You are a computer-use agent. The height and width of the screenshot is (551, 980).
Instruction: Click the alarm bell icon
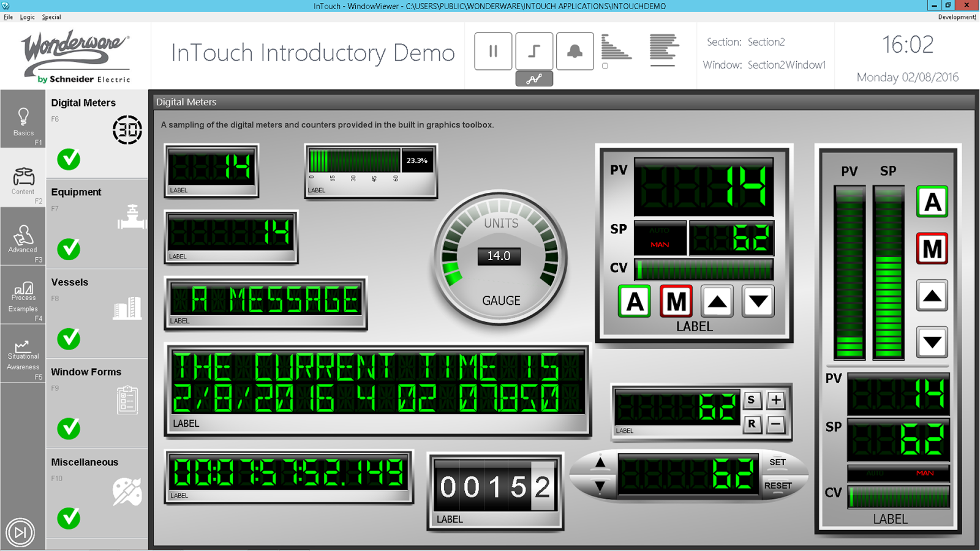tap(575, 51)
